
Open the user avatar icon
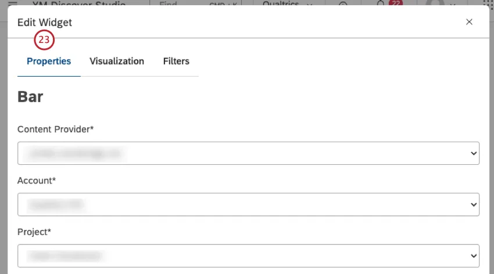[x=435, y=2]
